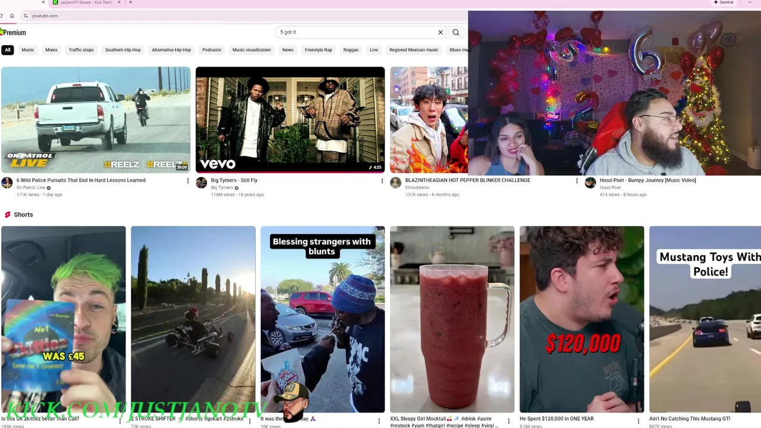Open options for Blessing strangers short
Screen dimensions: 761x428
(379, 421)
